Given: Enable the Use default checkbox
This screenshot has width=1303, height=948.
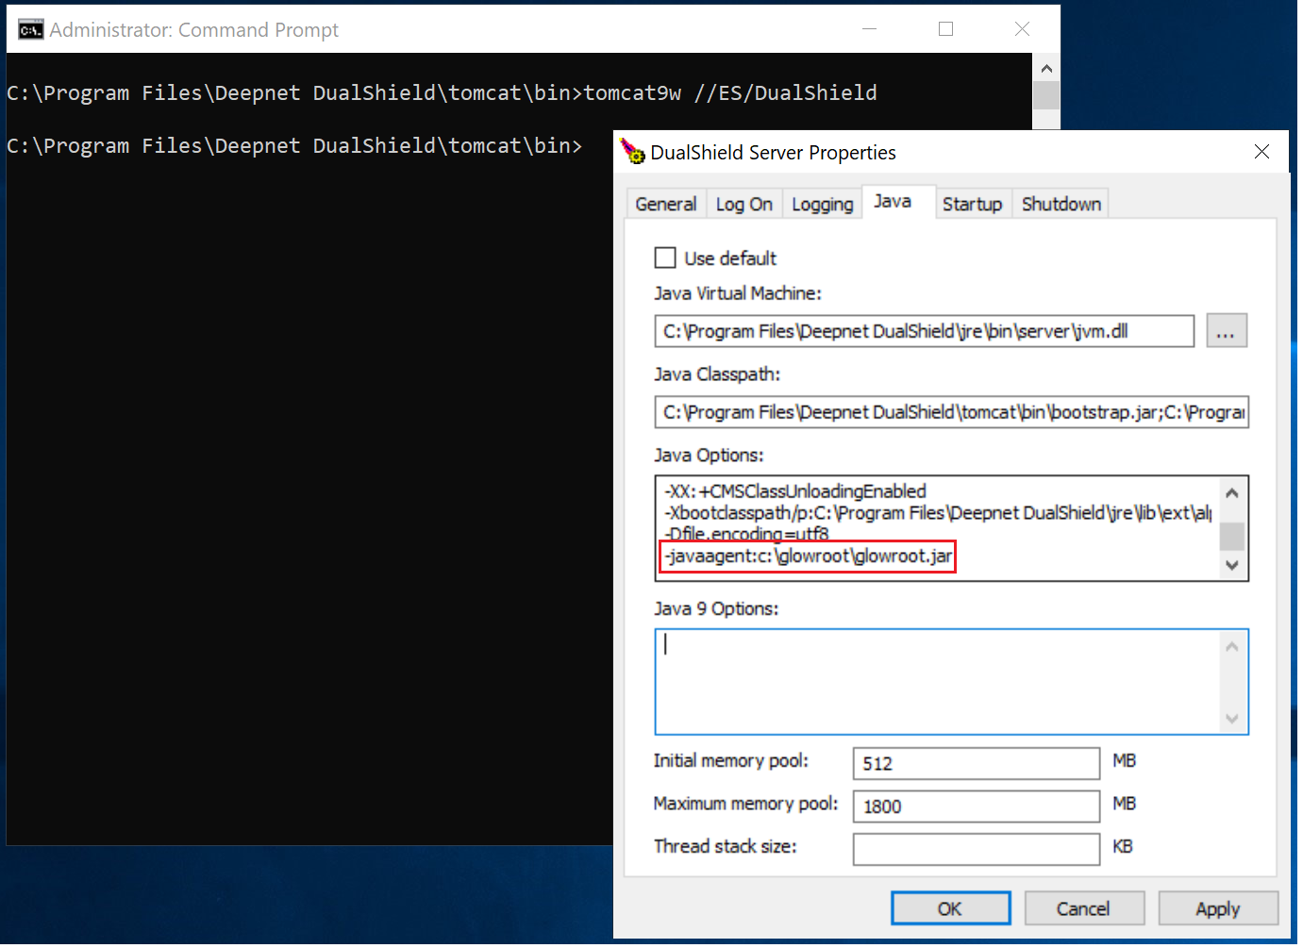Looking at the screenshot, I should coord(665,258).
